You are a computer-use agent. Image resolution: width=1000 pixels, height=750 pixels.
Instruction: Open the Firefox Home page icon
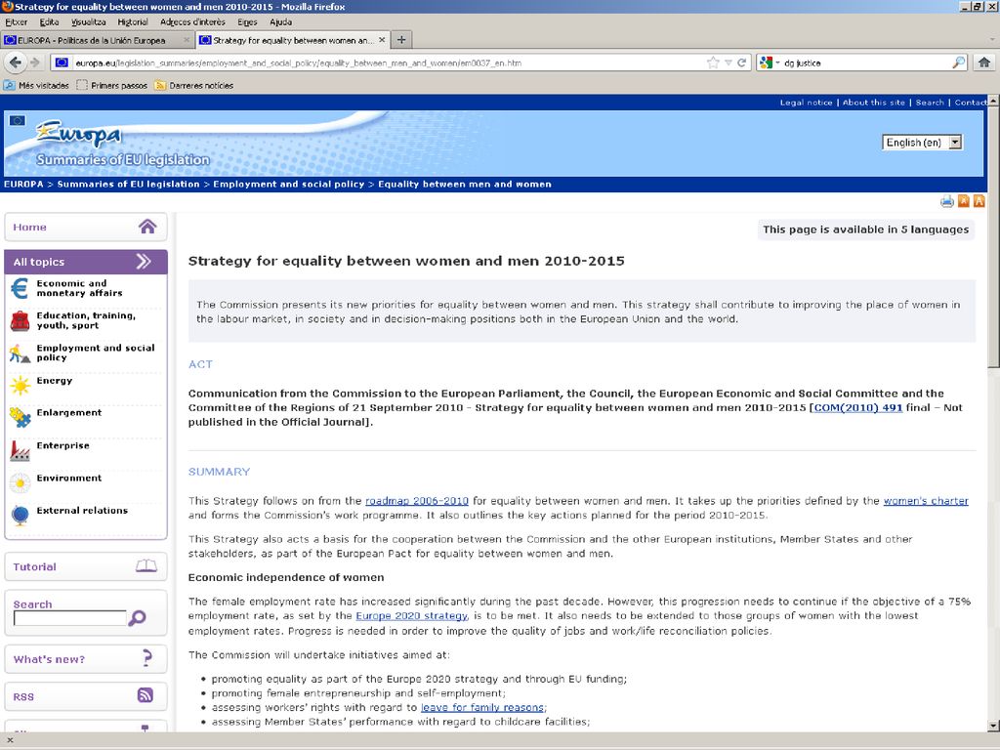pos(984,62)
